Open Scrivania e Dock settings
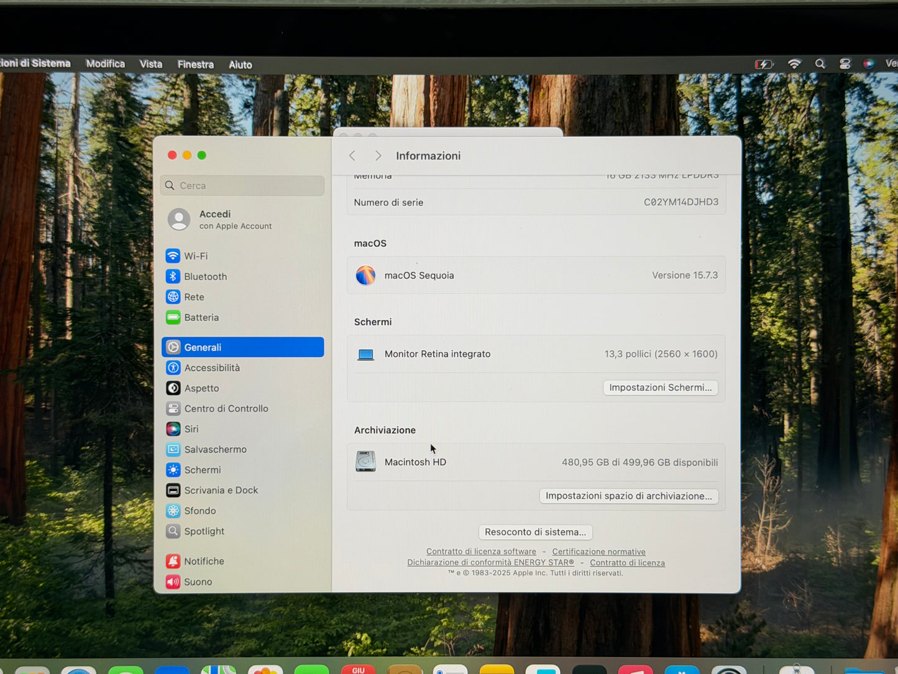 242,490
